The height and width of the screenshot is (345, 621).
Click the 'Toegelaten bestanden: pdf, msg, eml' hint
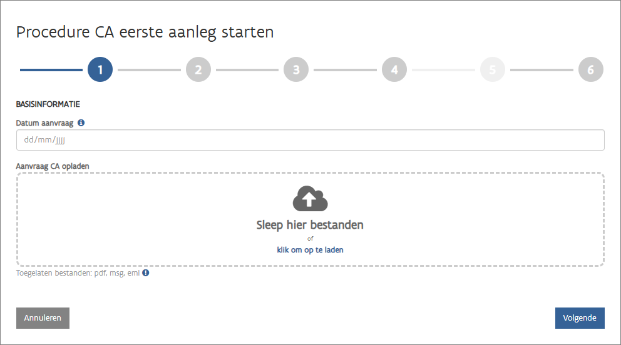click(78, 273)
